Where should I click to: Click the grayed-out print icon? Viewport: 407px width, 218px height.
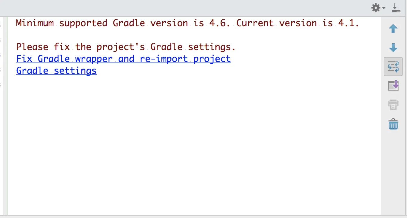(x=393, y=105)
